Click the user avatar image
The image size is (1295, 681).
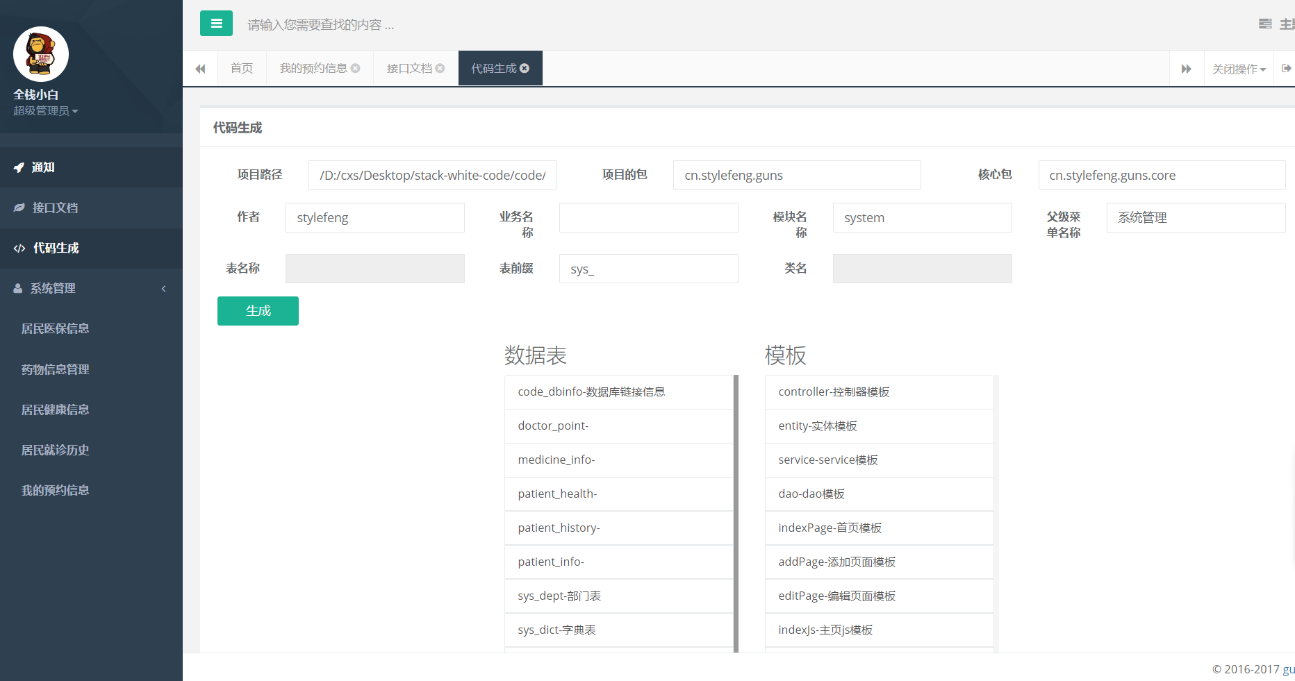(41, 54)
